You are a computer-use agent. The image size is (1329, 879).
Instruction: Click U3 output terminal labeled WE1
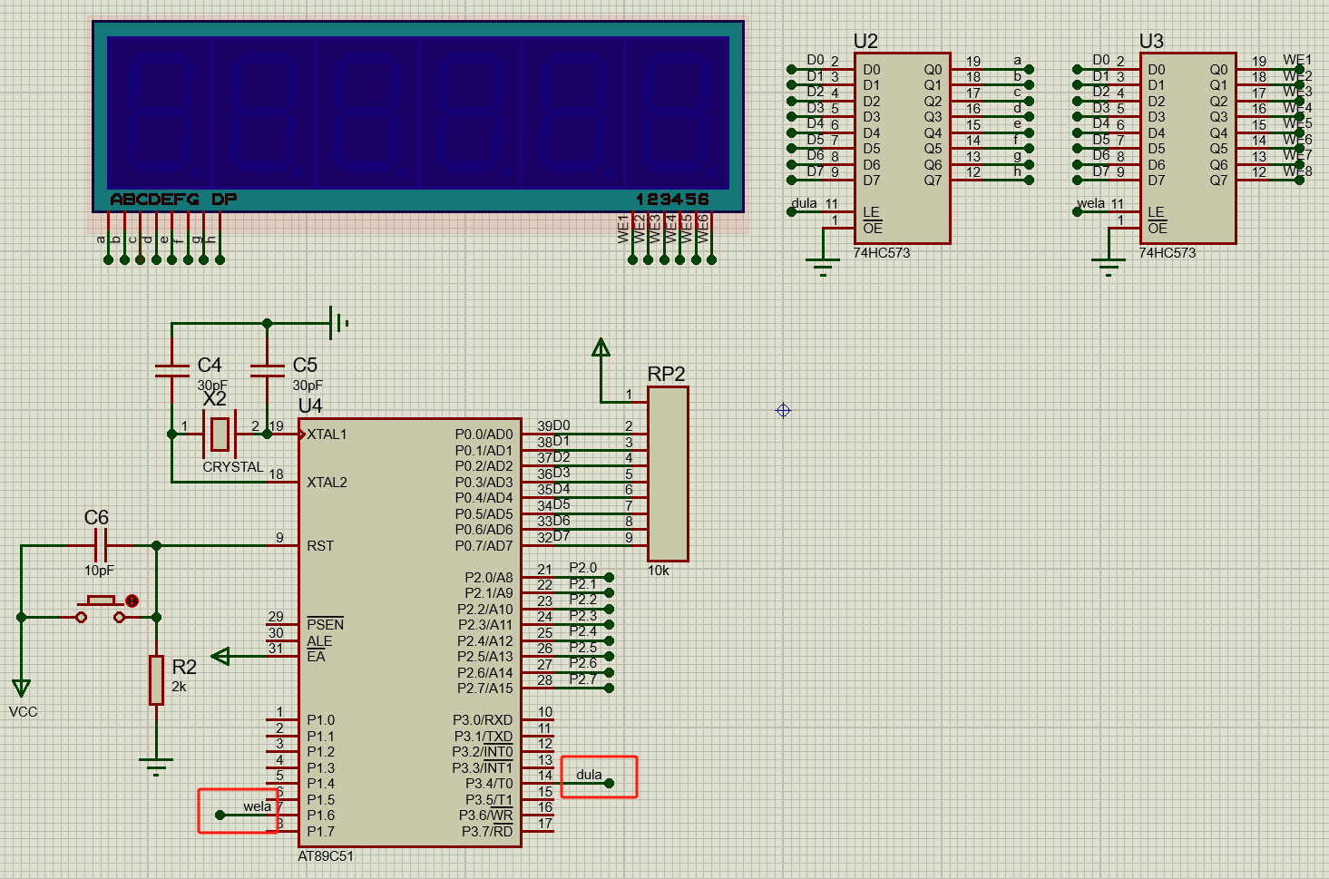pyautogui.click(x=1300, y=69)
